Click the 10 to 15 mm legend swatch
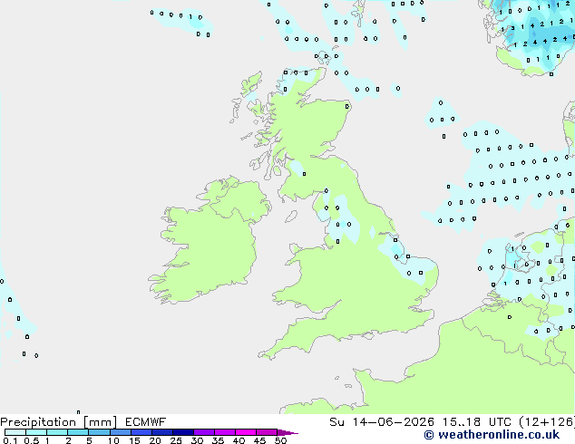The height and width of the screenshot is (444, 575). point(120,432)
